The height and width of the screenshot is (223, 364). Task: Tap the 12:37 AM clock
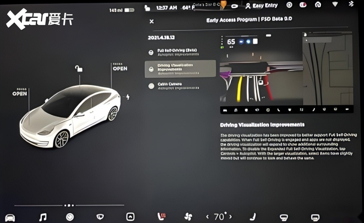click(167, 8)
